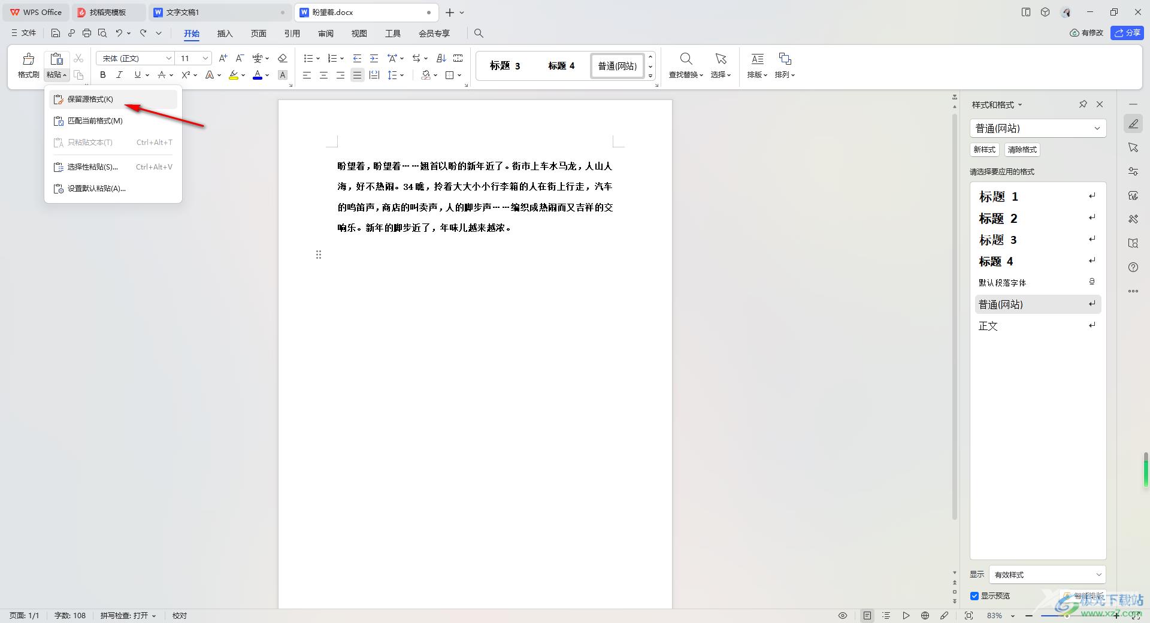Expand the styles gallery more arrow
This screenshot has height=623, width=1150.
point(650,75)
